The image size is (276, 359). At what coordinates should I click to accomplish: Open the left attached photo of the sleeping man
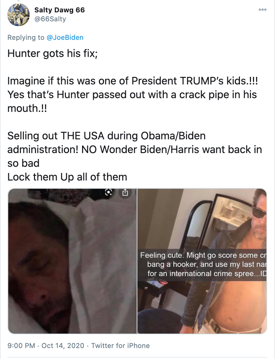click(x=72, y=261)
